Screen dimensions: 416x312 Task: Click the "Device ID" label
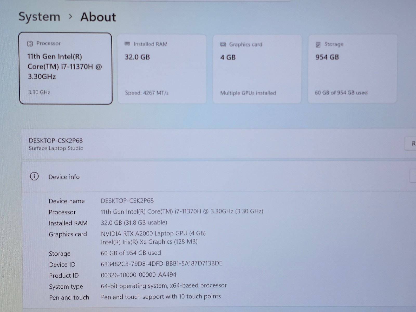click(x=62, y=265)
